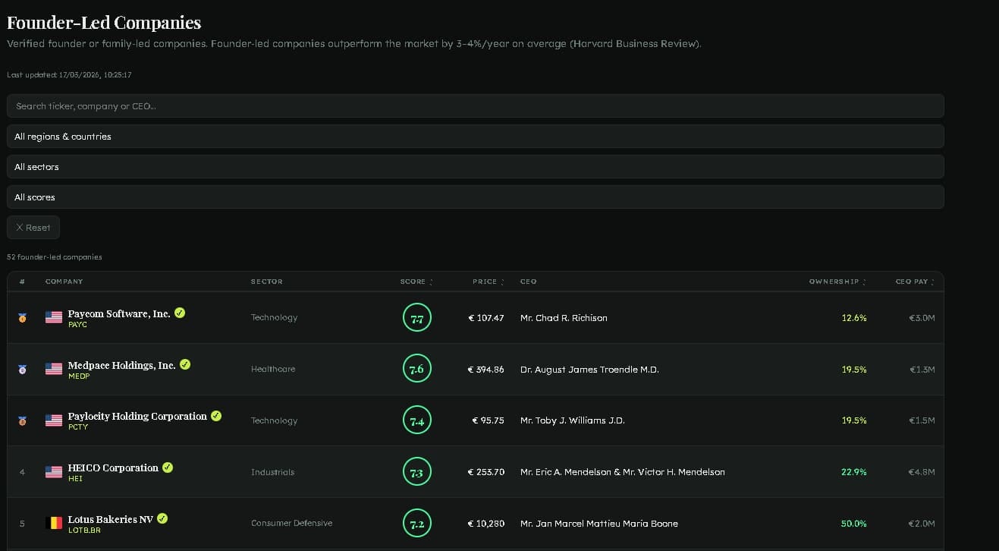The height and width of the screenshot is (551, 999).
Task: Expand the All scores filter
Action: click(476, 197)
